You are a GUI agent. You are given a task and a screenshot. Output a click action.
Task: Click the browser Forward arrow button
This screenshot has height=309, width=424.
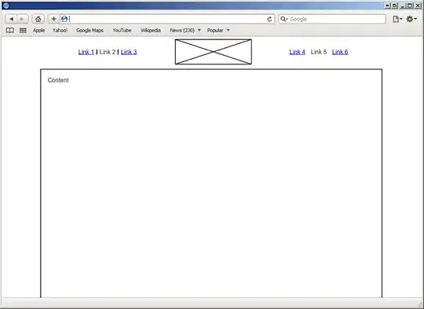pyautogui.click(x=23, y=19)
